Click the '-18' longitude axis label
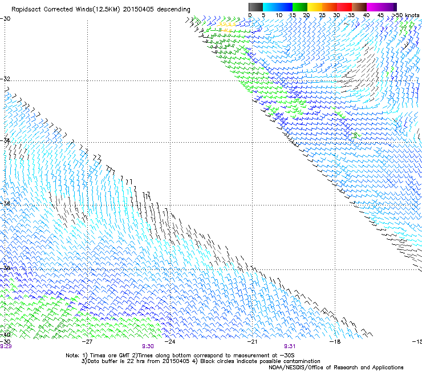This screenshot has width=422, height=371. point(335,342)
